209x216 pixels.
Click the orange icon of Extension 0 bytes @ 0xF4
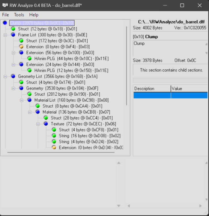click(x=21, y=47)
